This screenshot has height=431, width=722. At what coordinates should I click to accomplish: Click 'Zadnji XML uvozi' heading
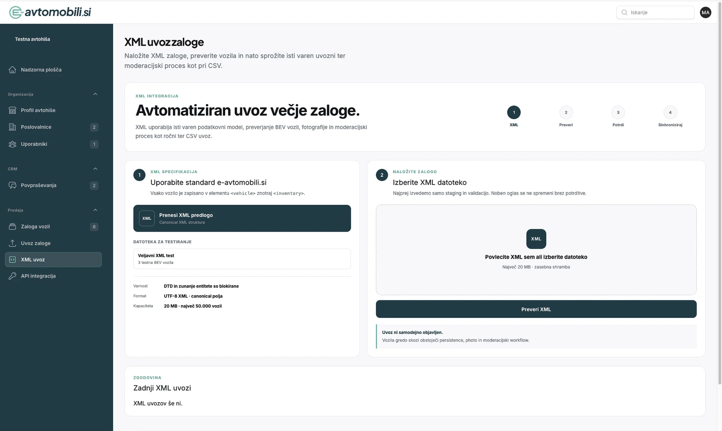(x=162, y=388)
